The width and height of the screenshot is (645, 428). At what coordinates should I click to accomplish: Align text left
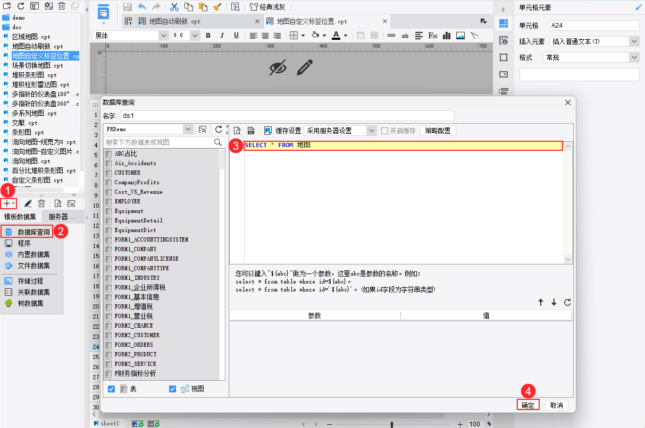tap(254, 36)
